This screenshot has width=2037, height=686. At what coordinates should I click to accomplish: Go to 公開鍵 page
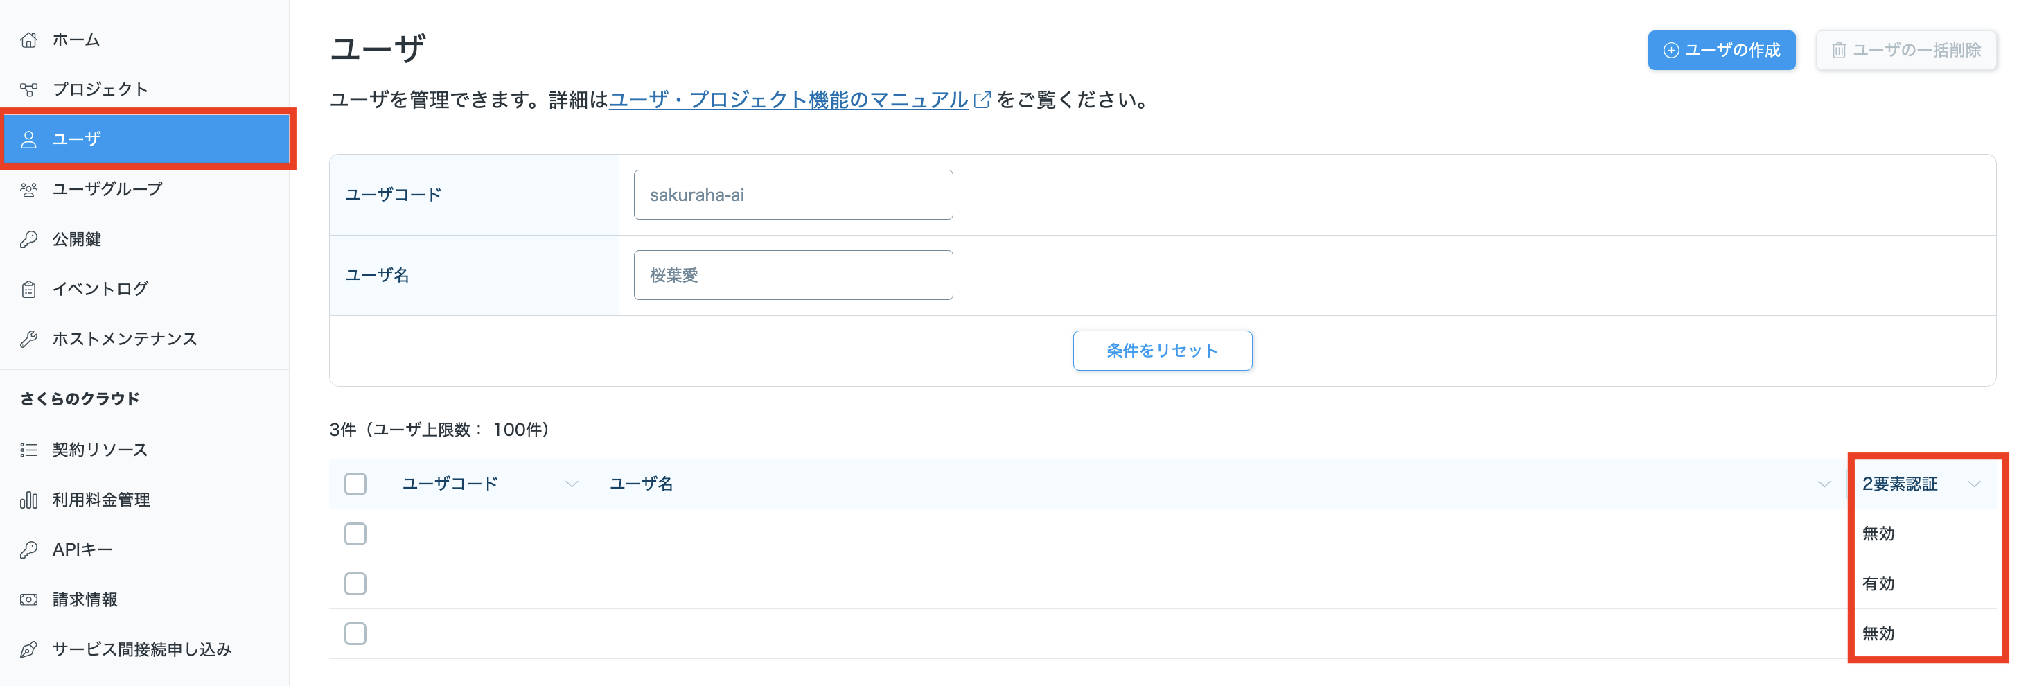coord(145,239)
